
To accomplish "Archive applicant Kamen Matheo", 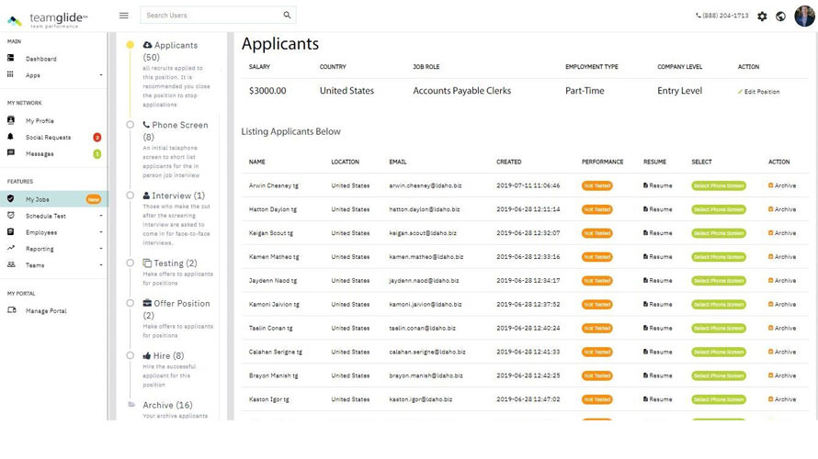I will pyautogui.click(x=782, y=257).
